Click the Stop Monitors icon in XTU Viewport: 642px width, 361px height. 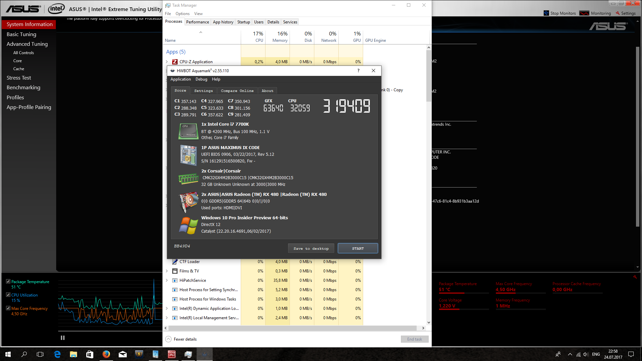point(546,13)
